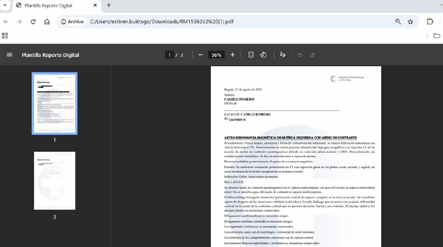443x247 pixels.
Task: Click the undo annotation arrow
Action: click(299, 55)
